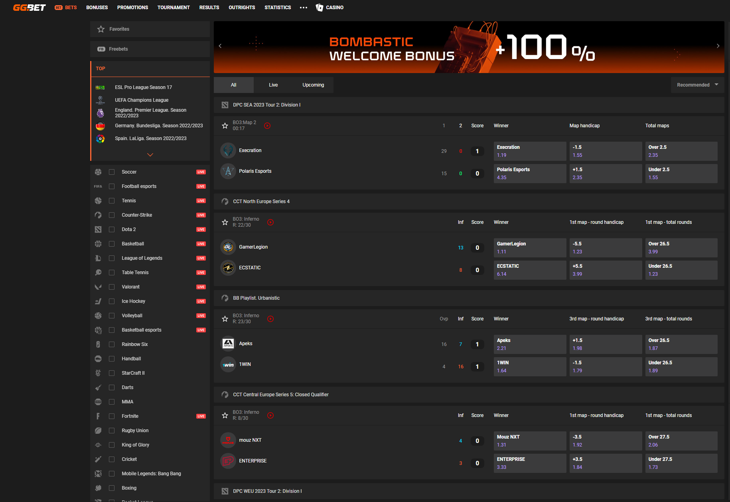Go to the next banner slide
The width and height of the screenshot is (730, 502).
coord(718,46)
